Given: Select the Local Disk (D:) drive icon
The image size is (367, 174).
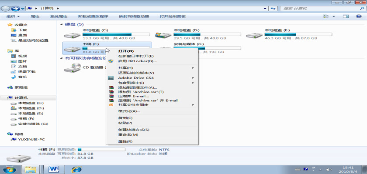Looking at the screenshot, I should [163, 35].
